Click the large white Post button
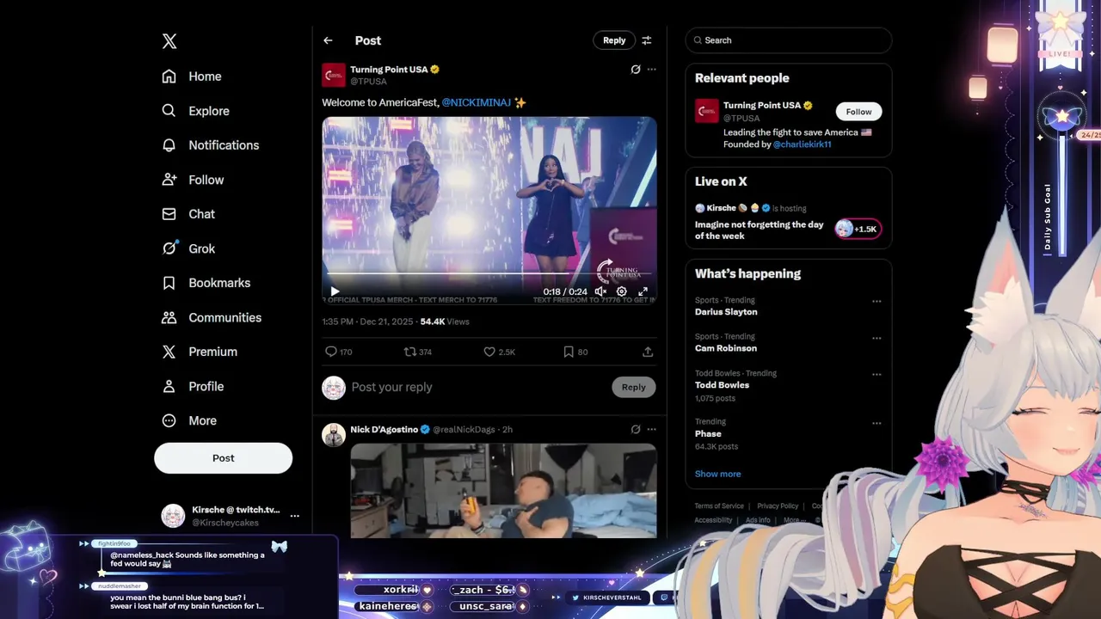 (x=223, y=458)
